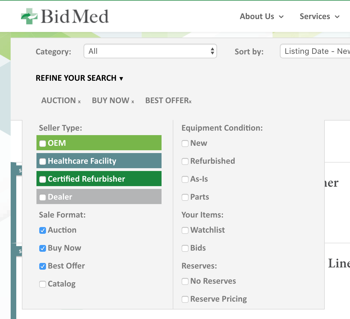Remove the BUY NOW filter tag
This screenshot has width=350, height=319.
click(133, 102)
